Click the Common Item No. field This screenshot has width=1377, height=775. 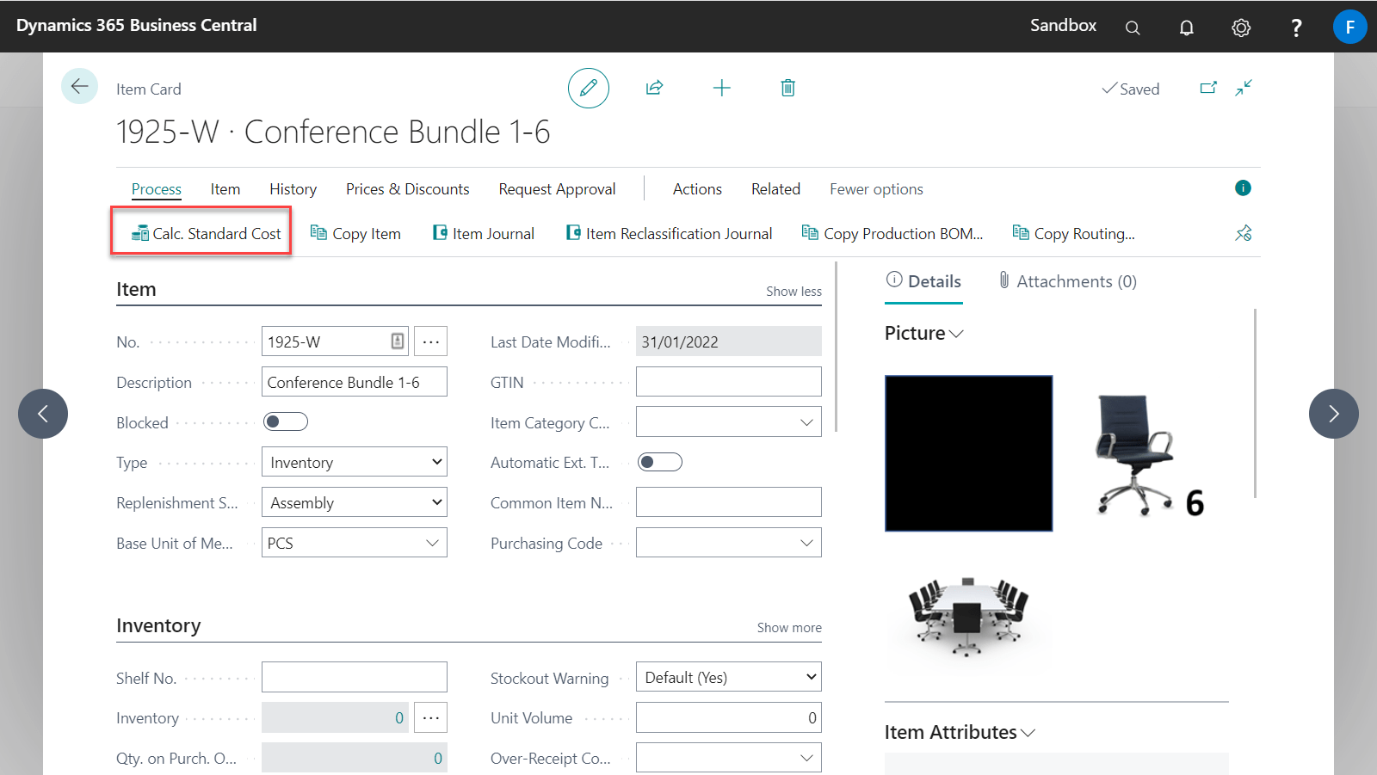(x=729, y=502)
